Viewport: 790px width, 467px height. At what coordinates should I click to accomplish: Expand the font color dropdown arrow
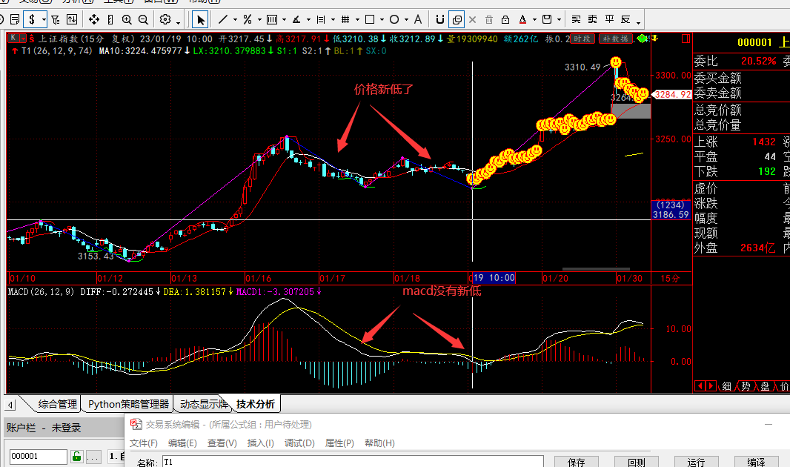[x=534, y=20]
